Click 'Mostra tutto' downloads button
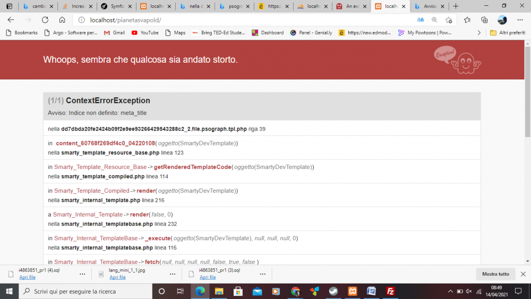The width and height of the screenshot is (531, 299). point(495,274)
